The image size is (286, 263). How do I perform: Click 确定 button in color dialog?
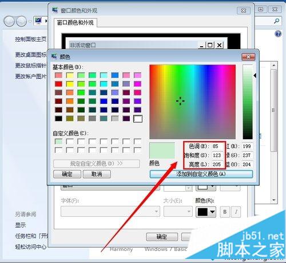[67, 174]
